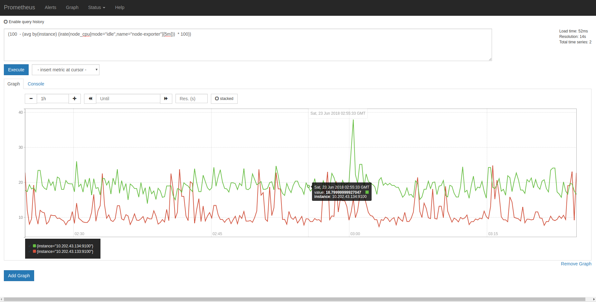Expand the Status chevron in the navigation bar
The height and width of the screenshot is (302, 596).
[104, 8]
